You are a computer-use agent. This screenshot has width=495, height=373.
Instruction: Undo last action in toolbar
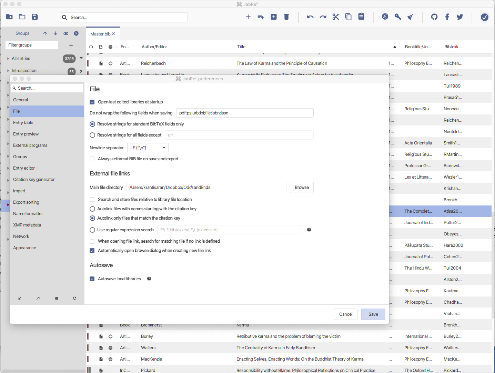click(x=310, y=17)
